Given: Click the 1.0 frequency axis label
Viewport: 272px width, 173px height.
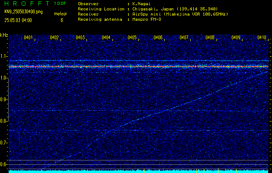Looking at the screenshot, I should pos(4,78).
